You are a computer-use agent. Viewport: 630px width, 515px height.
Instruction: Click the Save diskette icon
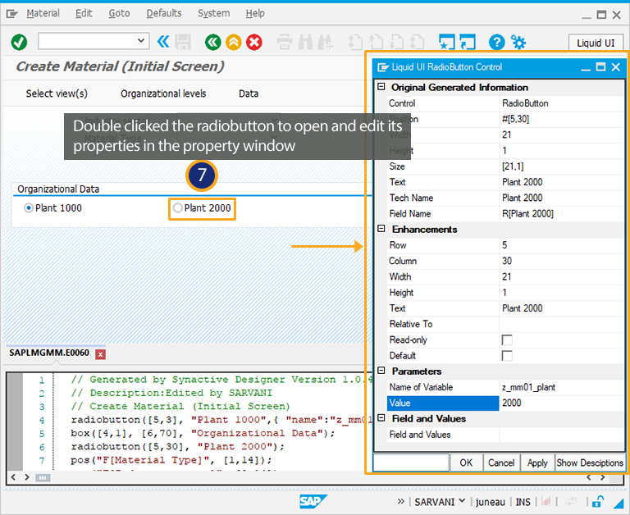tap(183, 42)
